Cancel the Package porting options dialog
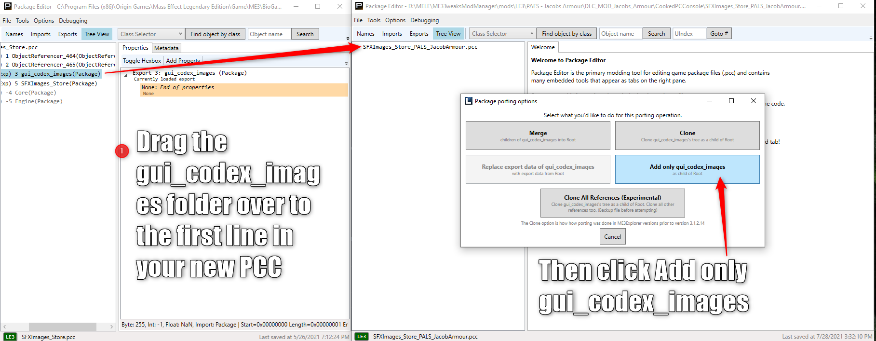This screenshot has width=876, height=341. point(613,237)
